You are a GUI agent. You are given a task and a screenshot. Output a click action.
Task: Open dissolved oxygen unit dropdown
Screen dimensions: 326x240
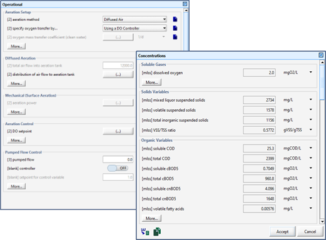click(x=310, y=72)
